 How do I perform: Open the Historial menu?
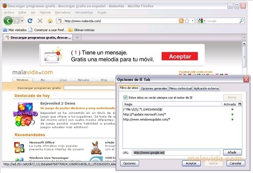pos(45,12)
